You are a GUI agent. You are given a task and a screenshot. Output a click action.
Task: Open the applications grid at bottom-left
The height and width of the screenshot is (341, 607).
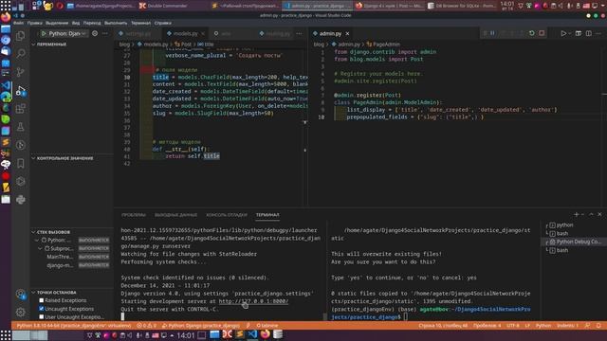6,334
